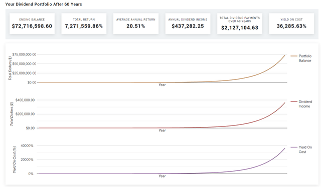Click the peak of the yield on cost curve
The image size is (321, 187).
(284, 148)
